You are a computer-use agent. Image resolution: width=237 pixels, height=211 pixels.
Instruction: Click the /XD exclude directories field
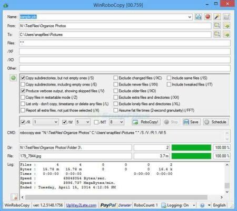point(125,60)
